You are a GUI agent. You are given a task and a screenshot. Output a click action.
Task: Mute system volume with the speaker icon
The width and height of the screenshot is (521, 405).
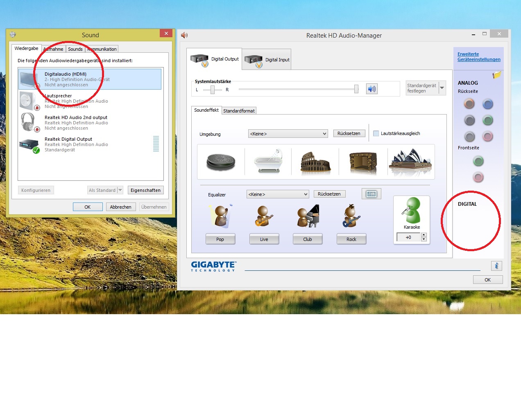[x=371, y=89]
